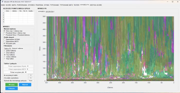Click the iZakres x-axis label
Viewport: 180px width, 93px height.
110,88
